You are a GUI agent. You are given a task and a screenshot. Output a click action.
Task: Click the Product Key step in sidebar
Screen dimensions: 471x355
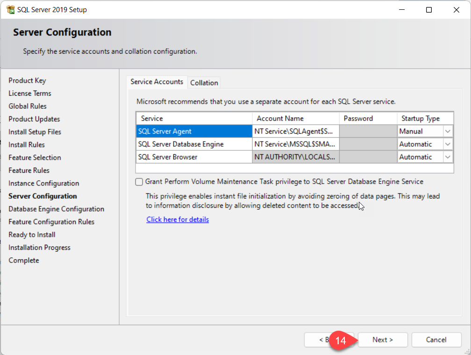pos(27,80)
